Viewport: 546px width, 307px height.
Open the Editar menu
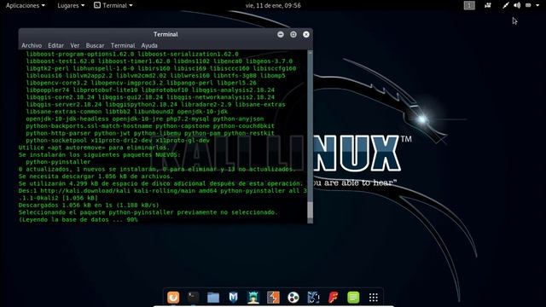click(x=55, y=45)
